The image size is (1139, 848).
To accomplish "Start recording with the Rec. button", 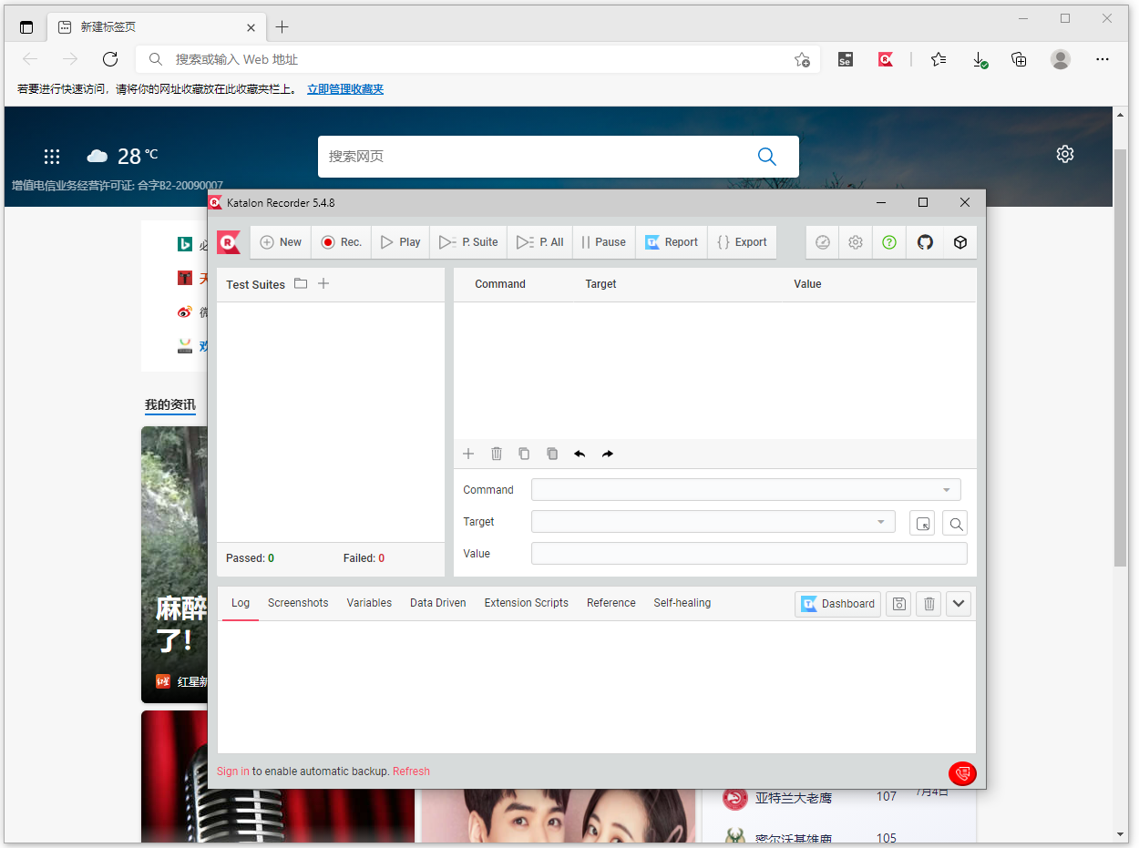I will pos(342,242).
